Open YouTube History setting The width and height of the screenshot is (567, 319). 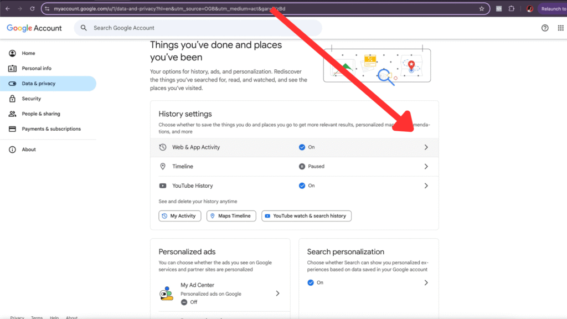tap(295, 186)
